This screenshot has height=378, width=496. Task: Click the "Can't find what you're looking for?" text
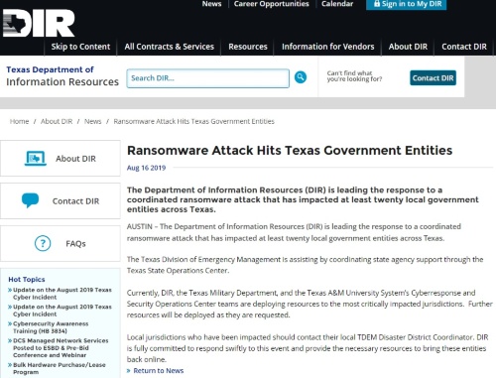click(x=354, y=76)
